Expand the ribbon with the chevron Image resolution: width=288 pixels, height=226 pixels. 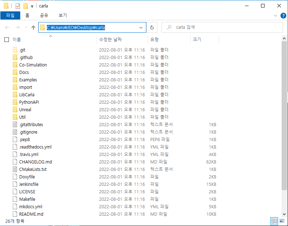(x=275, y=16)
